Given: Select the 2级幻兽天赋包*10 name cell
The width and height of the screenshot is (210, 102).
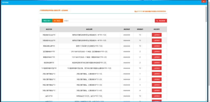Looking at the screenshot, I should pyautogui.click(x=49, y=74).
